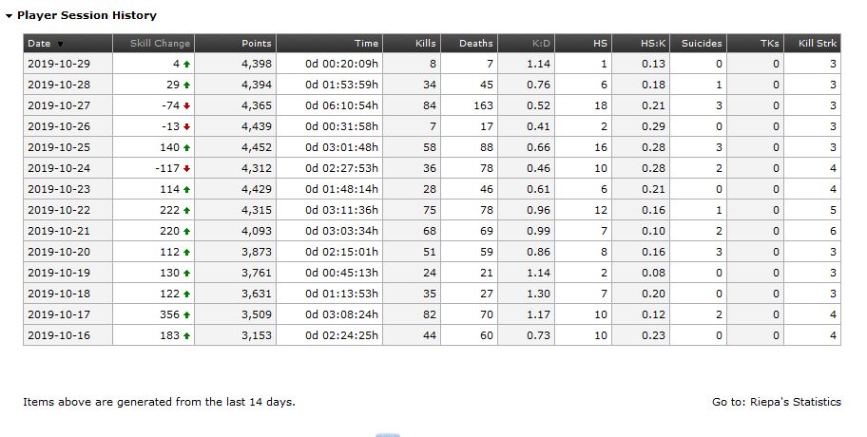
Task: Sort by K:D column header
Action: pyautogui.click(x=539, y=43)
